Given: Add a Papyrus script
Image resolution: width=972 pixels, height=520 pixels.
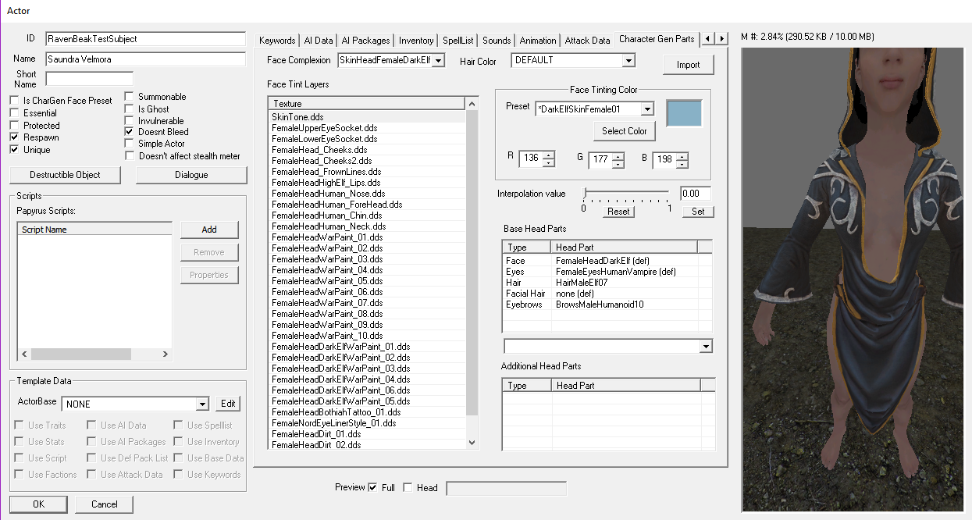Looking at the screenshot, I should 209,230.
